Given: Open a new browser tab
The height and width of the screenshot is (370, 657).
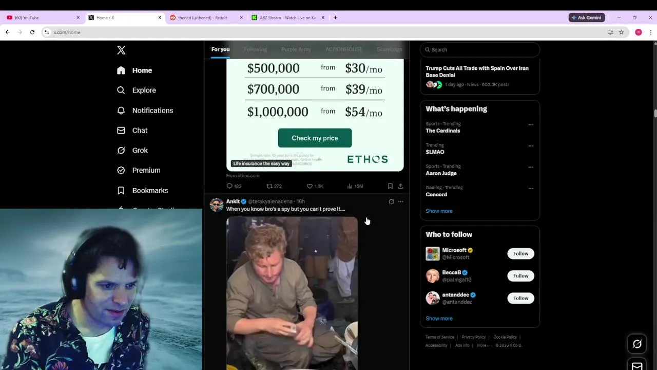Looking at the screenshot, I should point(335,17).
